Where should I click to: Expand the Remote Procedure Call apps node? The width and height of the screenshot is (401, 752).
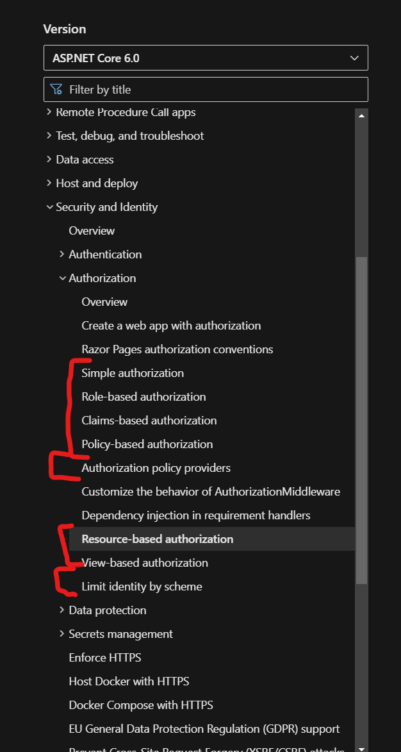[49, 112]
